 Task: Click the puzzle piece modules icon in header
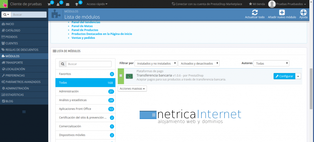coord(56,14)
